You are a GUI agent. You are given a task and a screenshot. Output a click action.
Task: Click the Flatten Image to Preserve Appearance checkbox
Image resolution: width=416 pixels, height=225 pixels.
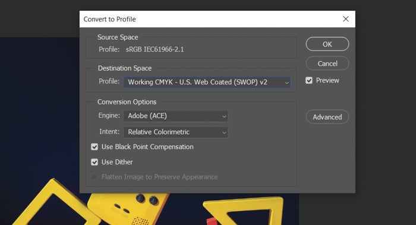[x=94, y=177]
